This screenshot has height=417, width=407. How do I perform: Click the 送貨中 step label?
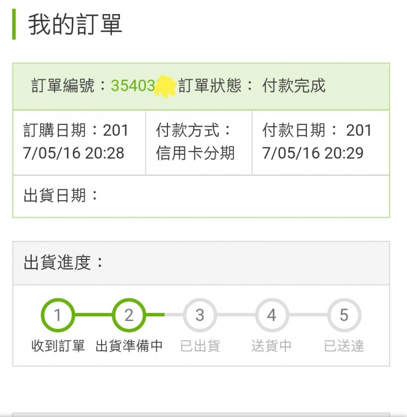(271, 346)
